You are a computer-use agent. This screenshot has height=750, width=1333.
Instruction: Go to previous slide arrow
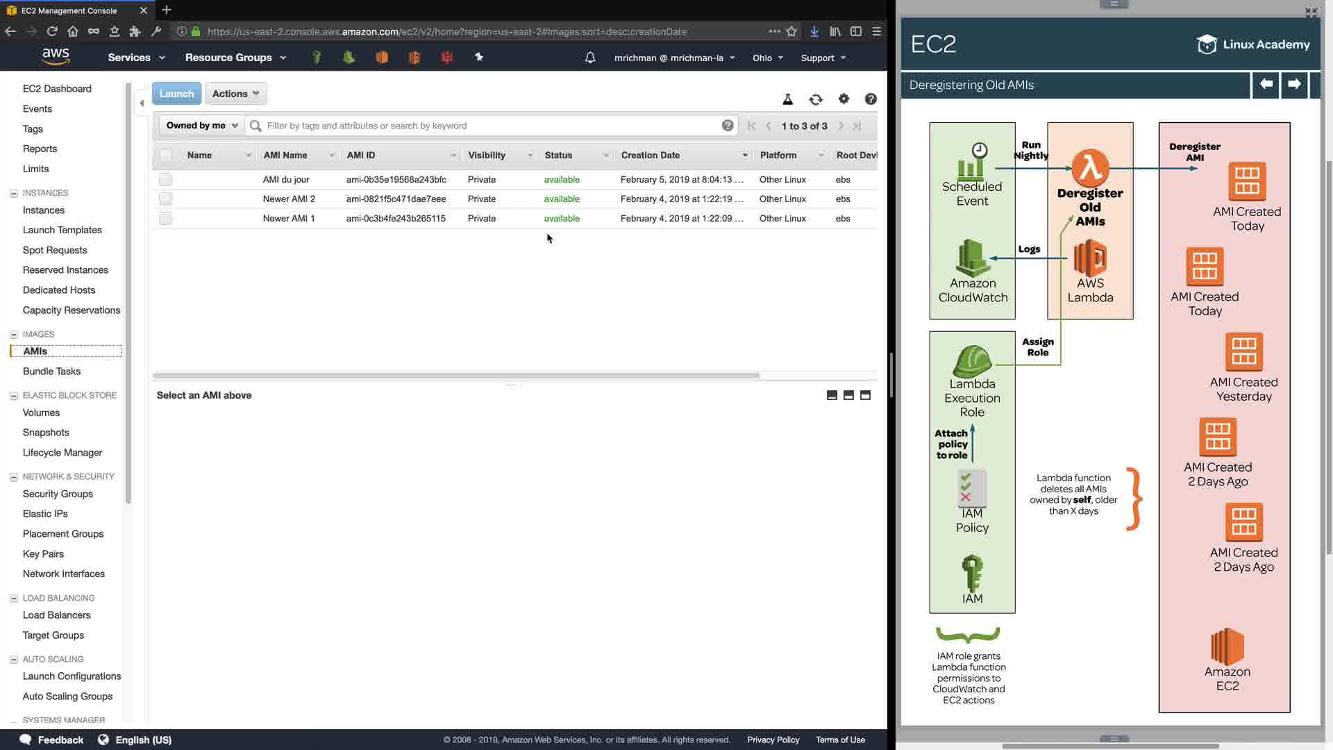[x=1266, y=84]
